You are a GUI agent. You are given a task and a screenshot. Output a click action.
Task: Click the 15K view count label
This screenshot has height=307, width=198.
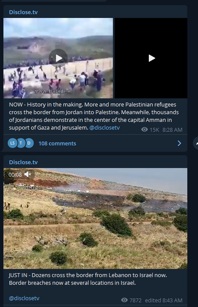tap(154, 130)
